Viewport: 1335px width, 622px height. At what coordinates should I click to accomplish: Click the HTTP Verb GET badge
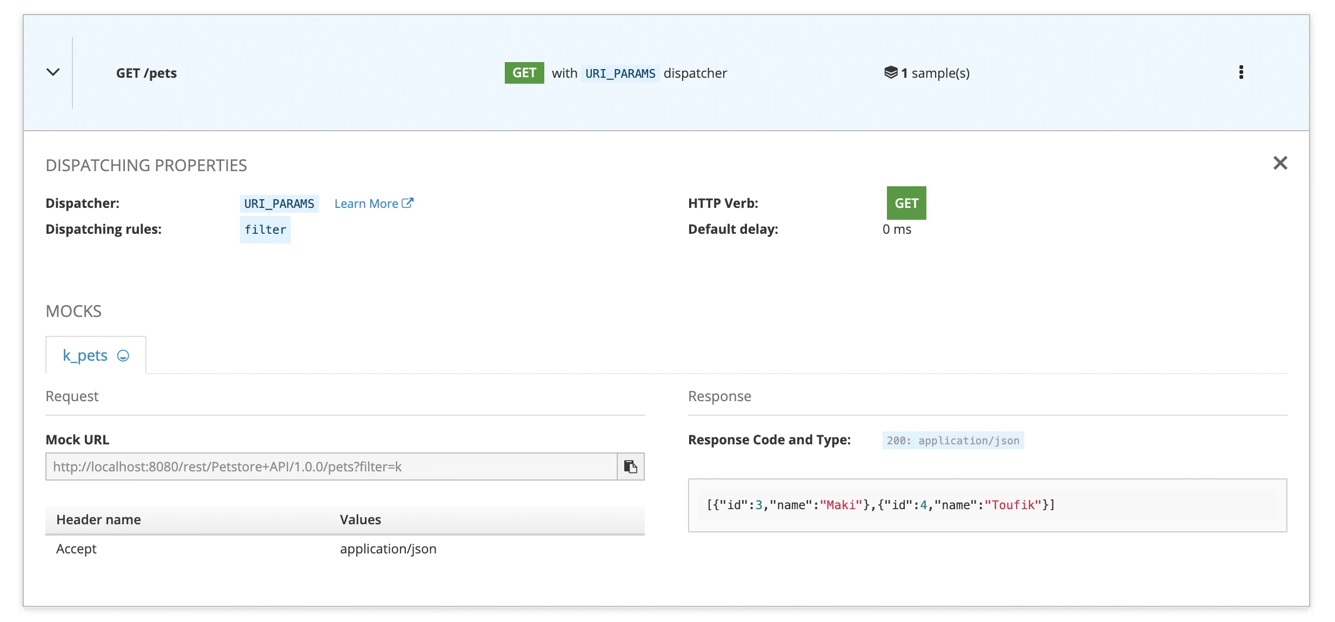(x=906, y=203)
